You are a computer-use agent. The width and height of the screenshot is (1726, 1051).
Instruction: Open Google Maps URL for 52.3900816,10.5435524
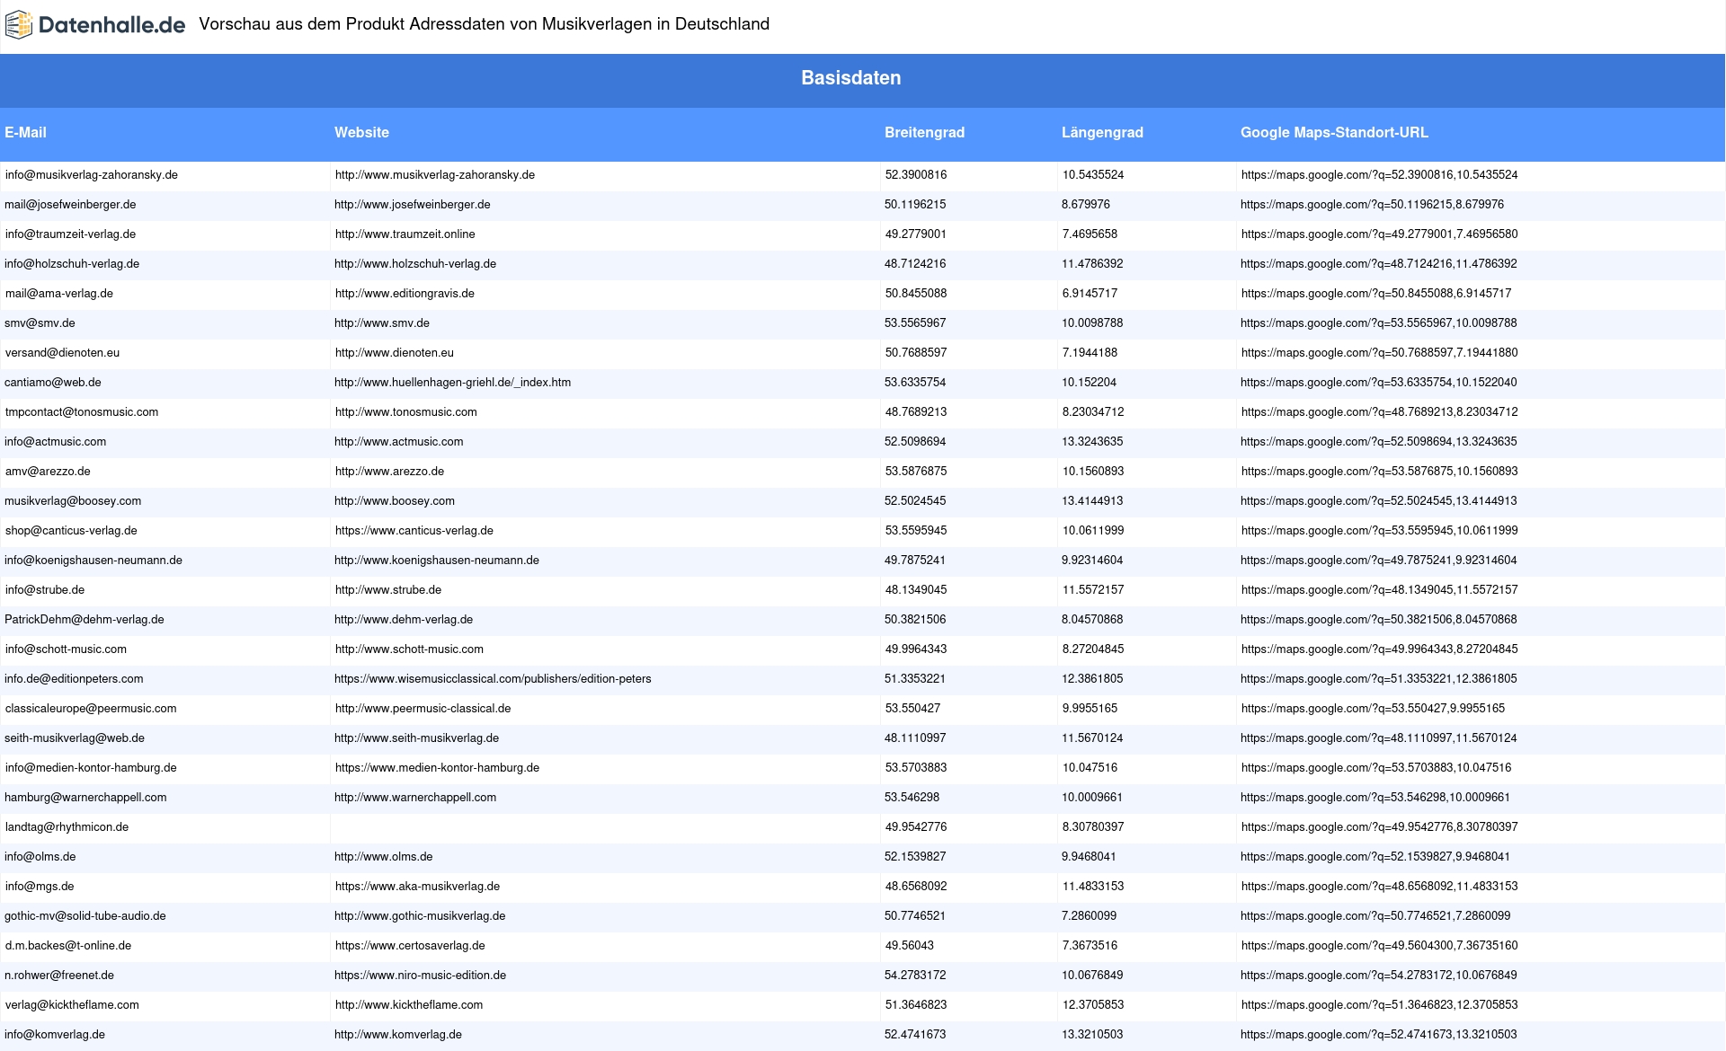click(x=1379, y=175)
